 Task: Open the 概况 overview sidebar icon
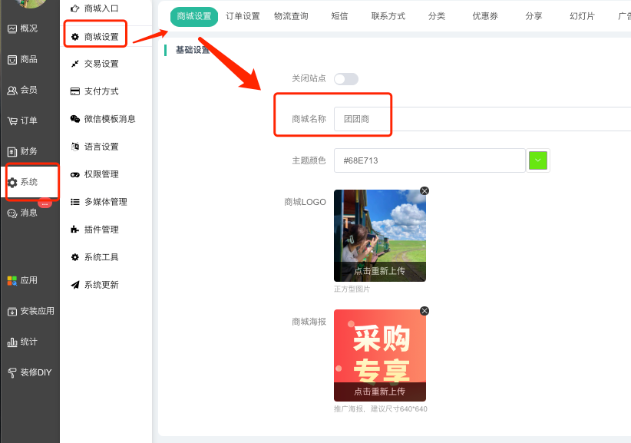(x=12, y=28)
